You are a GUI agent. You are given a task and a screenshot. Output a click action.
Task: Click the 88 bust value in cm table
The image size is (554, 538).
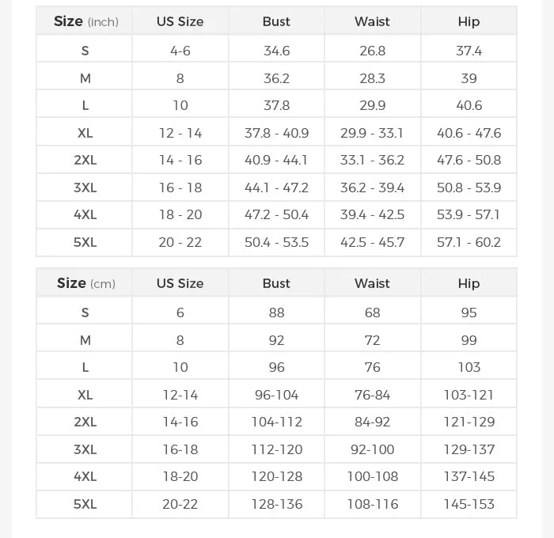click(276, 313)
